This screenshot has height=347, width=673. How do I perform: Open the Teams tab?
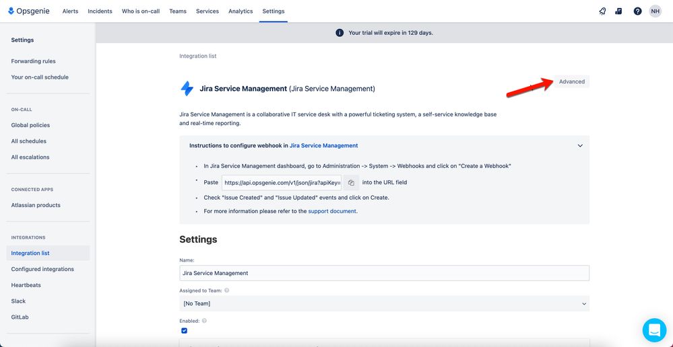tap(178, 11)
